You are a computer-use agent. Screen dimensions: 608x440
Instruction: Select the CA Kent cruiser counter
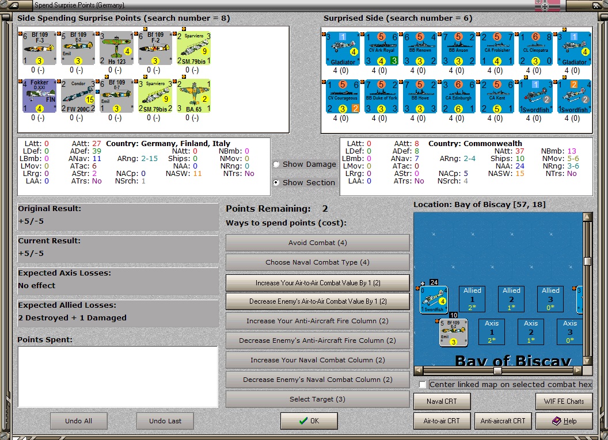click(497, 97)
